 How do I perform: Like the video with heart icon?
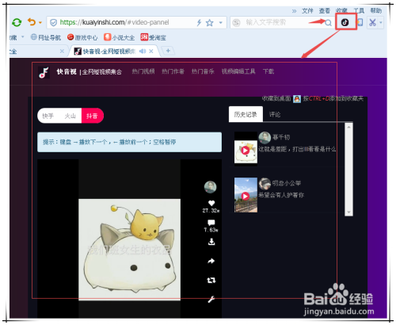(211, 203)
